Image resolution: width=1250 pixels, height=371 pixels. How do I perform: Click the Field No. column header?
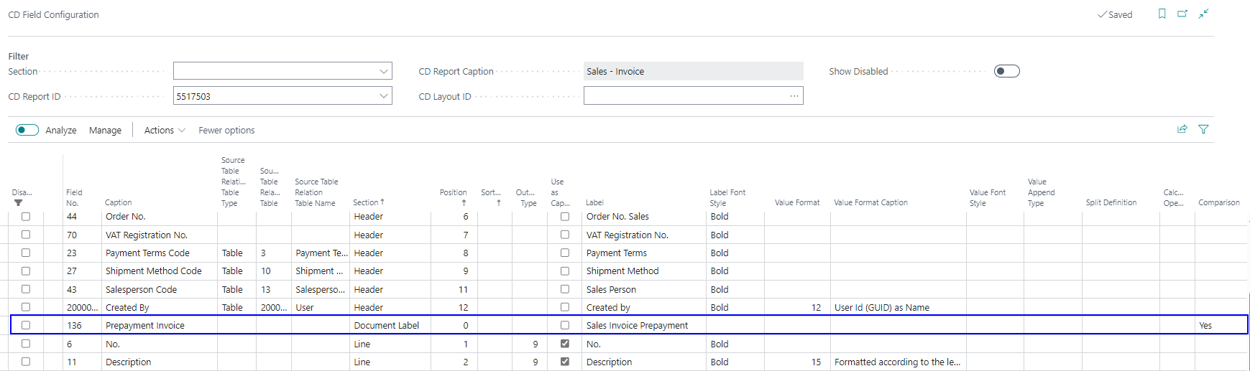(x=74, y=197)
